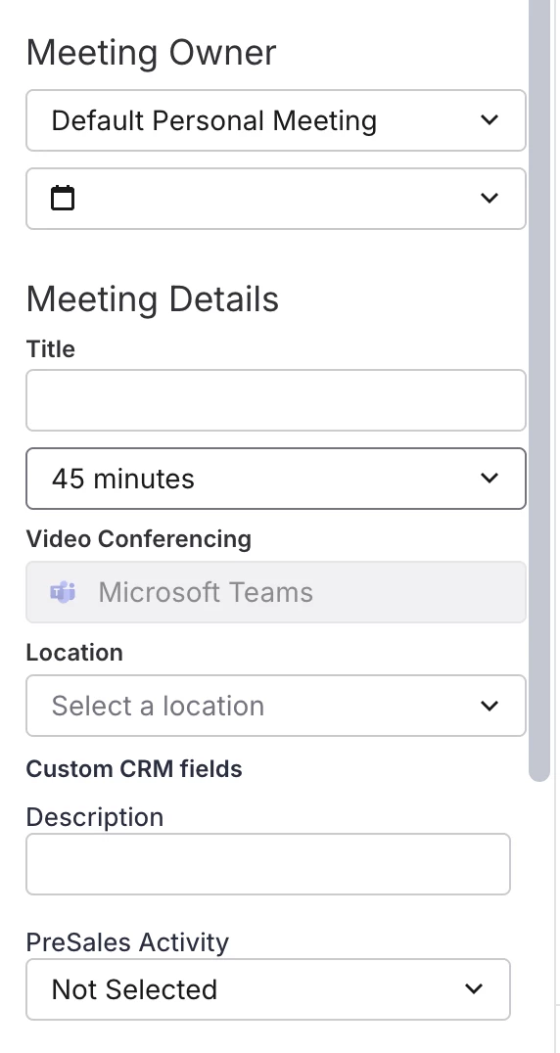Click the Meeting Details heading

point(153,298)
